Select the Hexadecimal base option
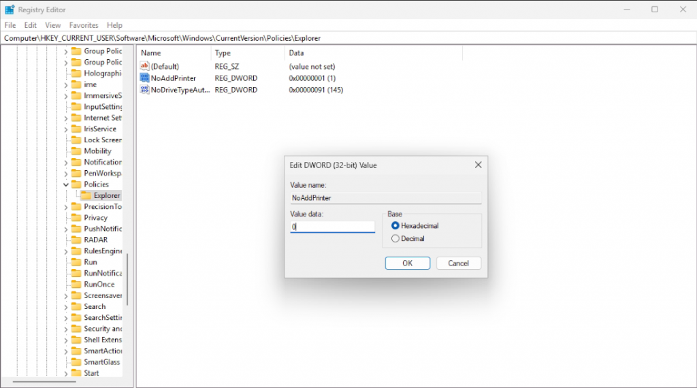697x388 pixels. 395,225
